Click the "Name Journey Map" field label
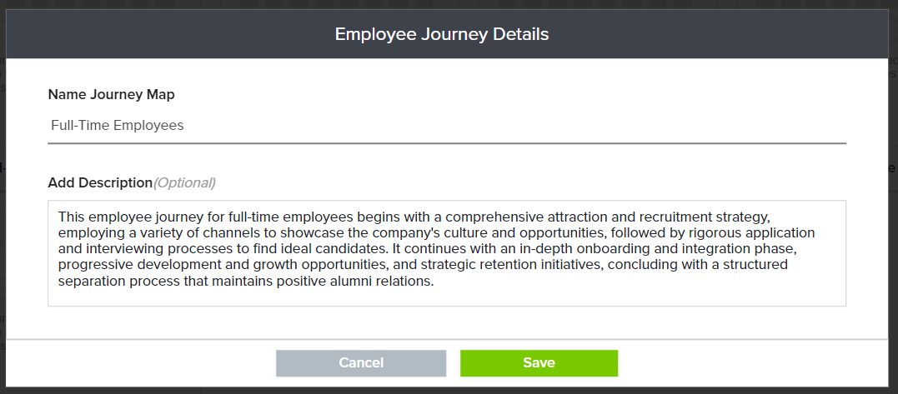The height and width of the screenshot is (394, 898). tap(112, 94)
